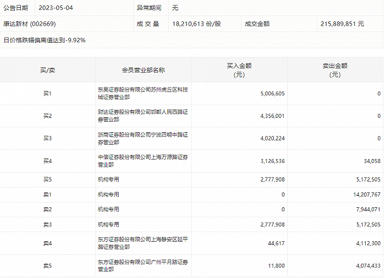Image resolution: width=385 pixels, height=278 pixels.
Task: Open 浙商证券宁波四明中路证券营业部 entry
Action: coord(143,138)
